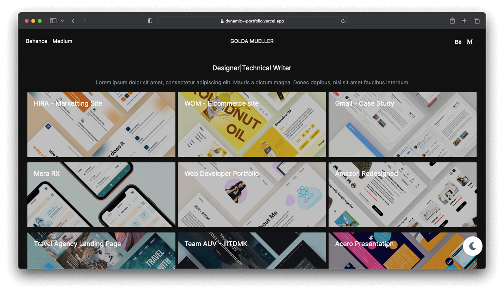
Task: Open the HIRA - Marketting Site project
Action: tap(101, 124)
